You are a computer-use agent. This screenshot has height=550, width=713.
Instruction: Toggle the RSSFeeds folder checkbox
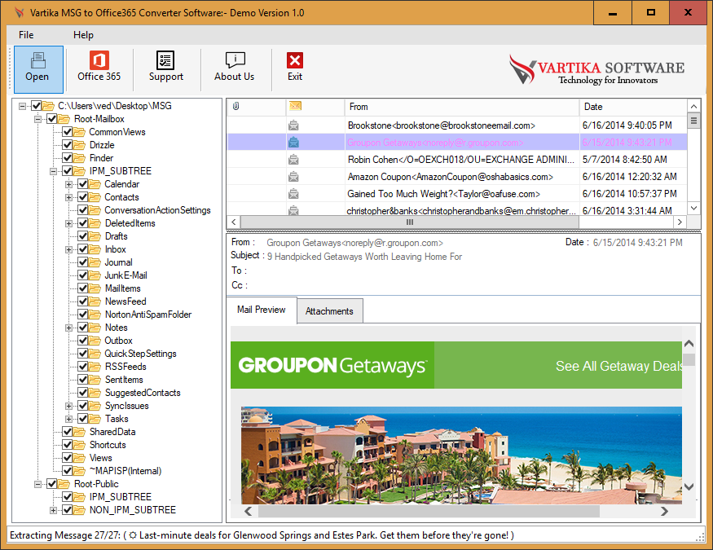83,367
